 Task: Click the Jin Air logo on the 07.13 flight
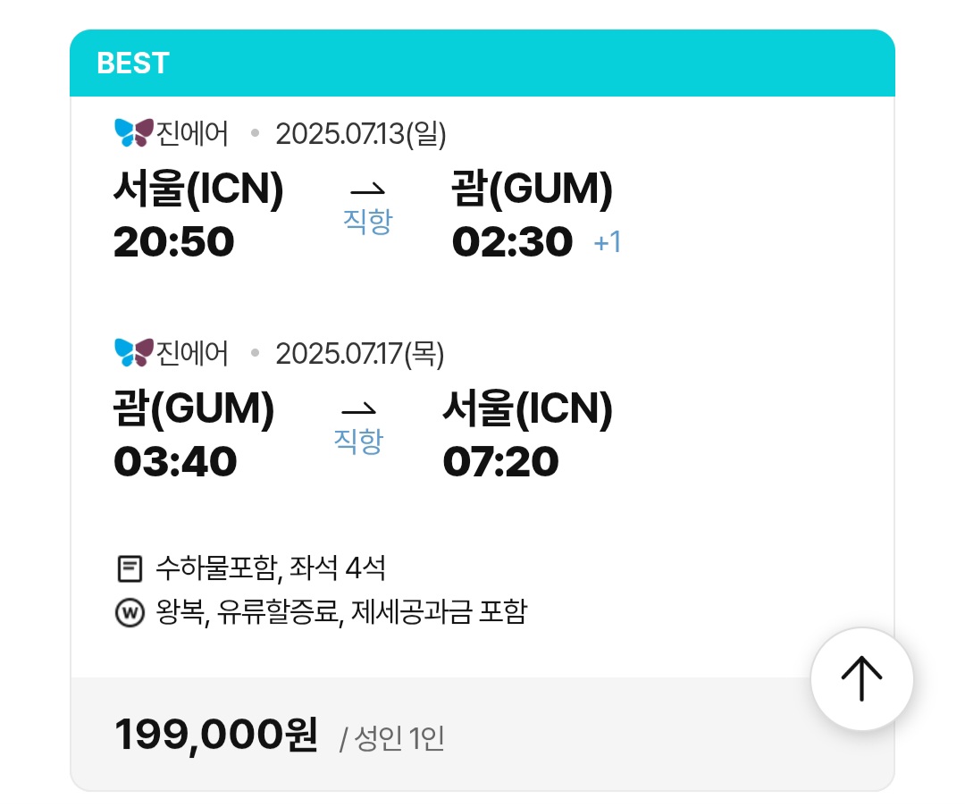click(135, 134)
